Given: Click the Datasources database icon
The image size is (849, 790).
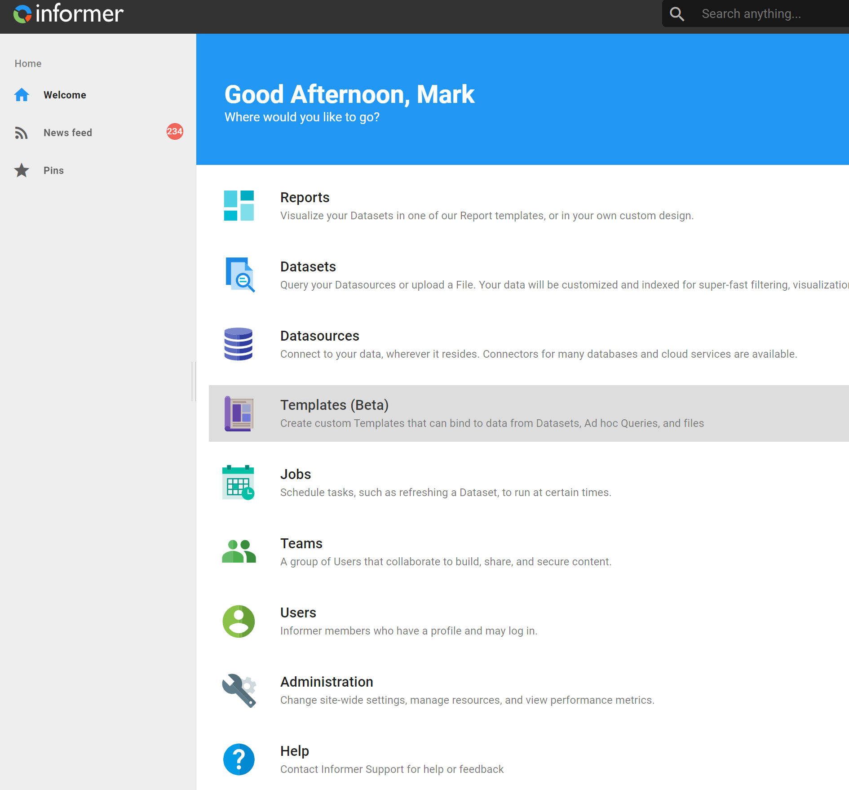Looking at the screenshot, I should click(x=239, y=344).
